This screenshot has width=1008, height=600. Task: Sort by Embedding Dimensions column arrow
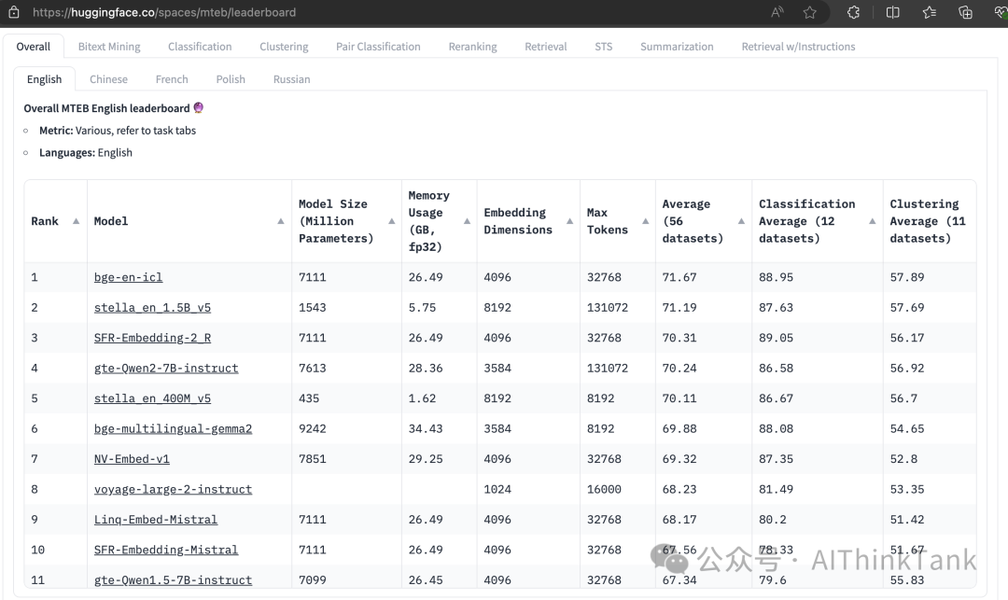pos(569,221)
